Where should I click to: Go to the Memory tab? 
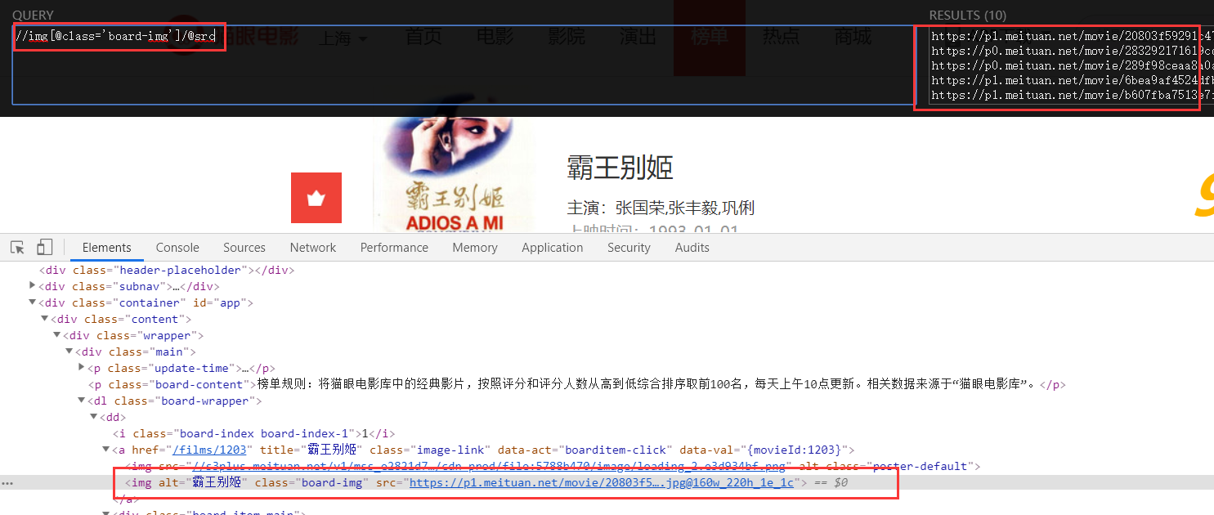[x=475, y=248]
